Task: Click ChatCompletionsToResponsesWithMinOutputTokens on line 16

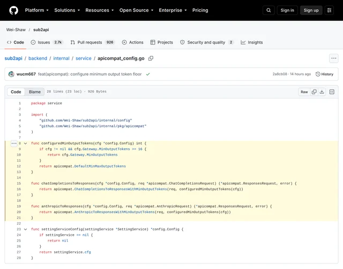Action: 121,189
